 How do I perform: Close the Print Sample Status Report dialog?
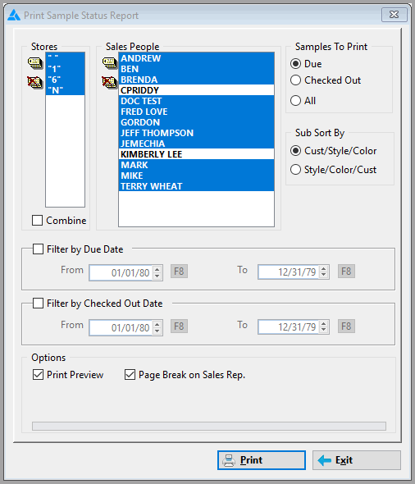(394, 15)
